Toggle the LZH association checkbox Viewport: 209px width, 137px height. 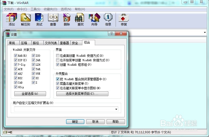tap(33, 65)
